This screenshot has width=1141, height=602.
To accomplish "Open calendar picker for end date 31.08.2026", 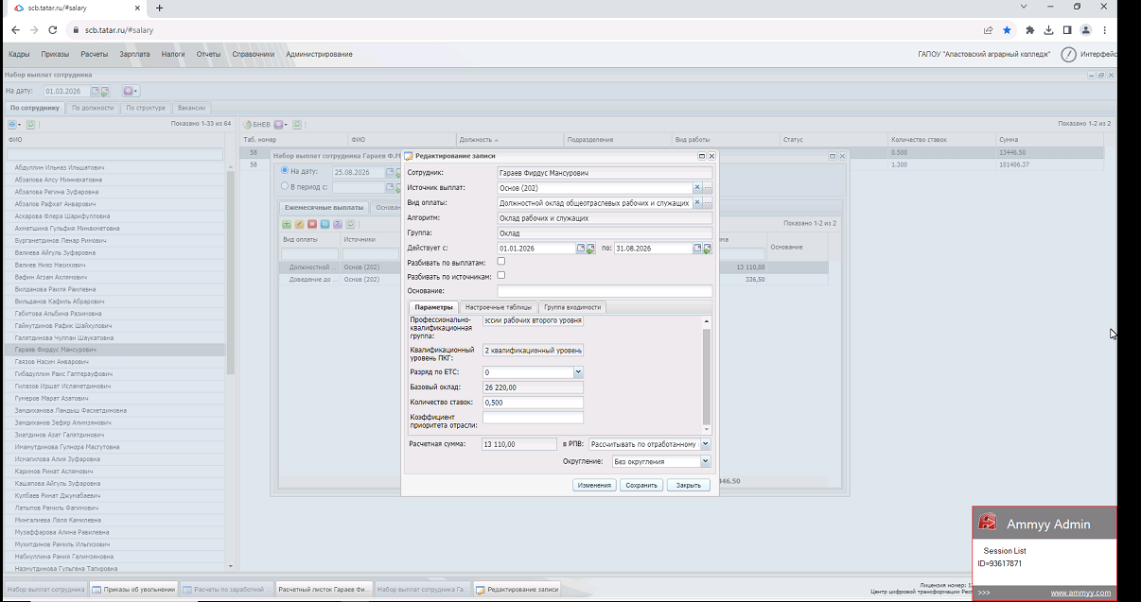I will point(697,249).
